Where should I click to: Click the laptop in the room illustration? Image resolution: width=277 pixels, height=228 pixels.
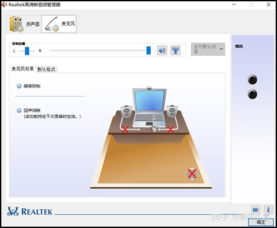(x=149, y=107)
